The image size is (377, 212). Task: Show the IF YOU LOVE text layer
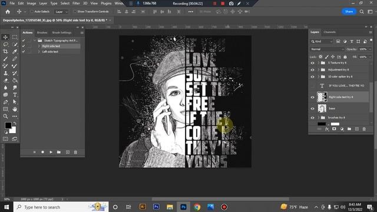point(313,85)
